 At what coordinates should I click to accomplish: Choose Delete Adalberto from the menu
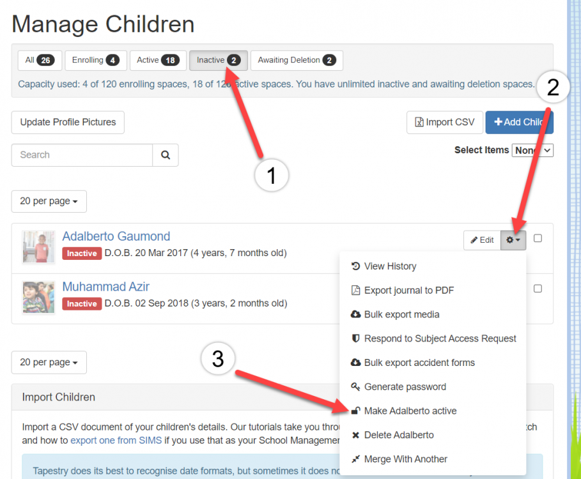pos(398,435)
